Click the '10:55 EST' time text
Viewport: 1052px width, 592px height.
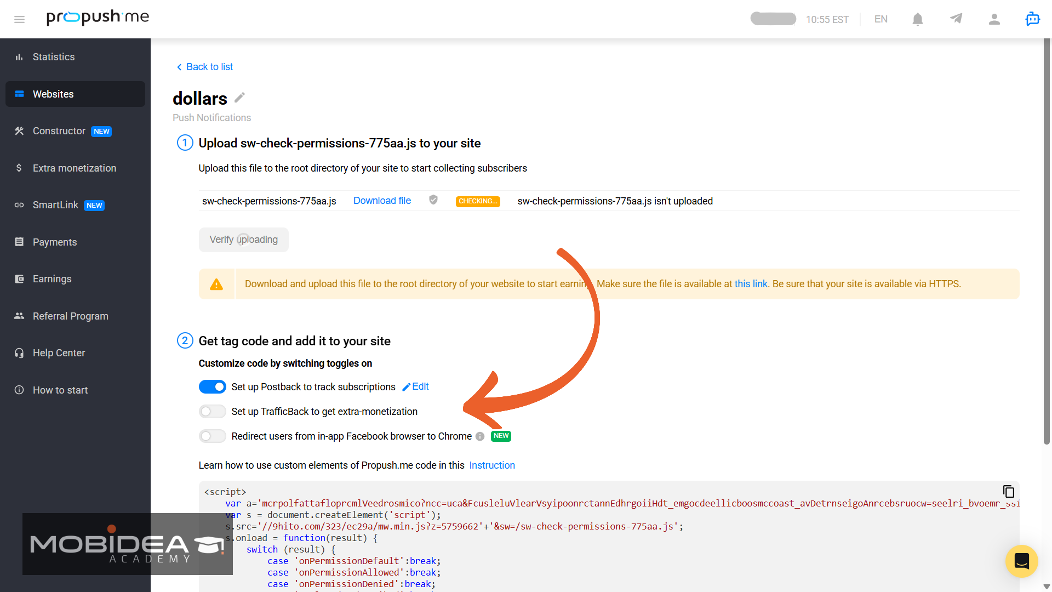coord(827,19)
